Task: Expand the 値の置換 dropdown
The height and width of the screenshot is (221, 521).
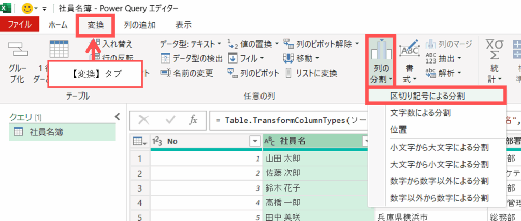Action: [276, 44]
